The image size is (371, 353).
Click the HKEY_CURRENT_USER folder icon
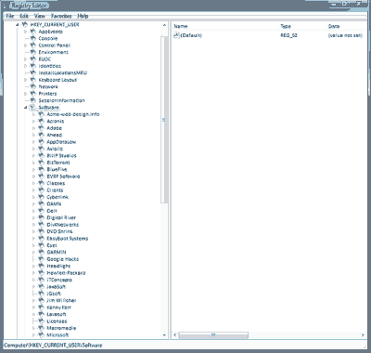tap(25, 24)
